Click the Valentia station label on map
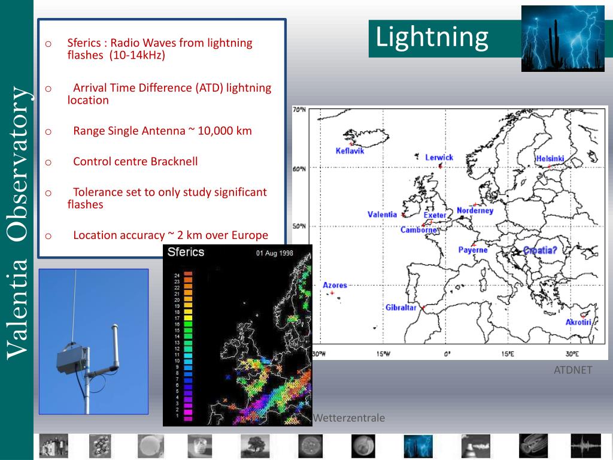The width and height of the screenshot is (613, 460). point(382,214)
